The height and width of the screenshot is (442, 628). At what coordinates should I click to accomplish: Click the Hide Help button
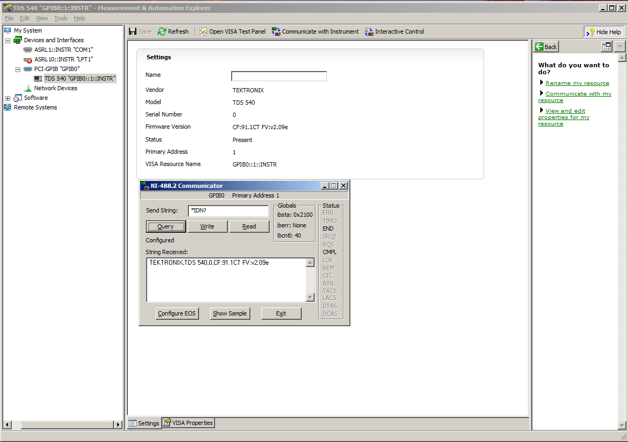coord(604,32)
